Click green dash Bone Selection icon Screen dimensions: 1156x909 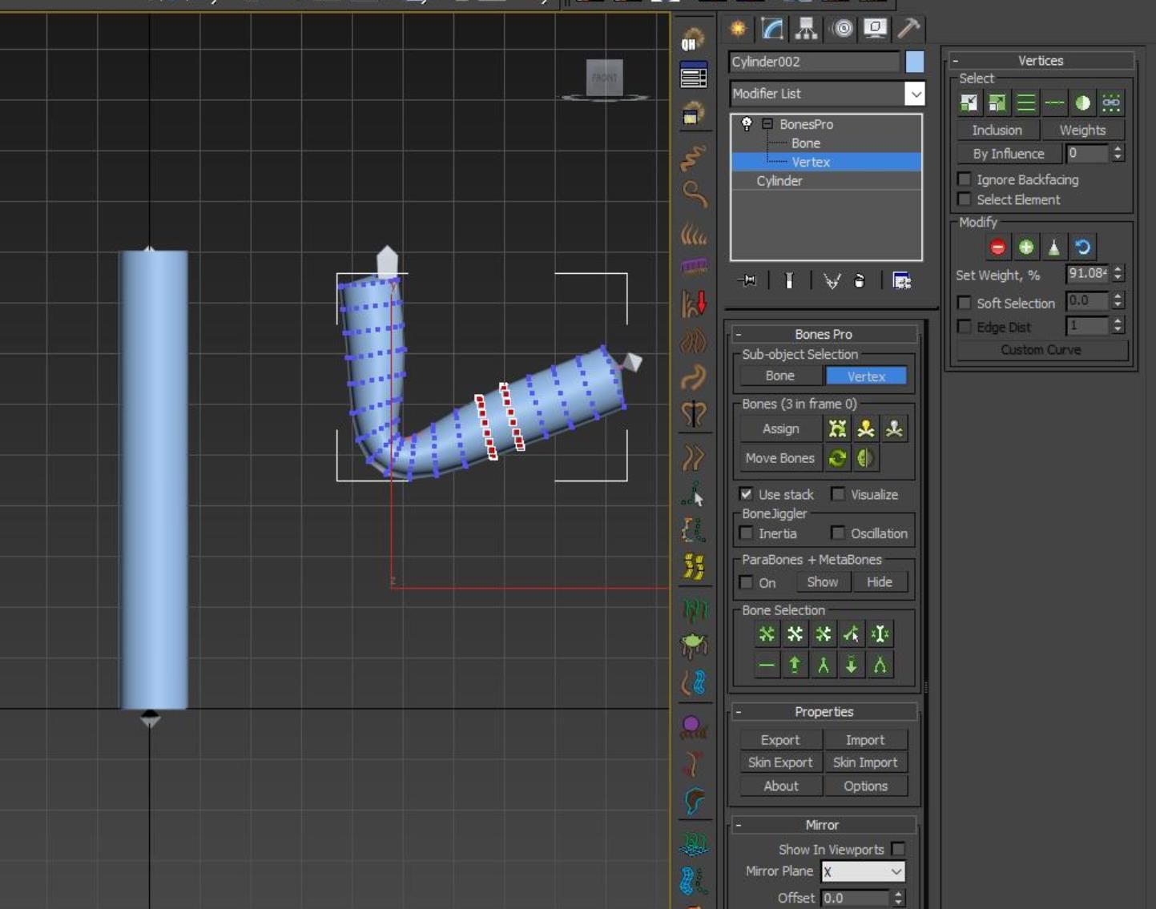click(x=767, y=665)
